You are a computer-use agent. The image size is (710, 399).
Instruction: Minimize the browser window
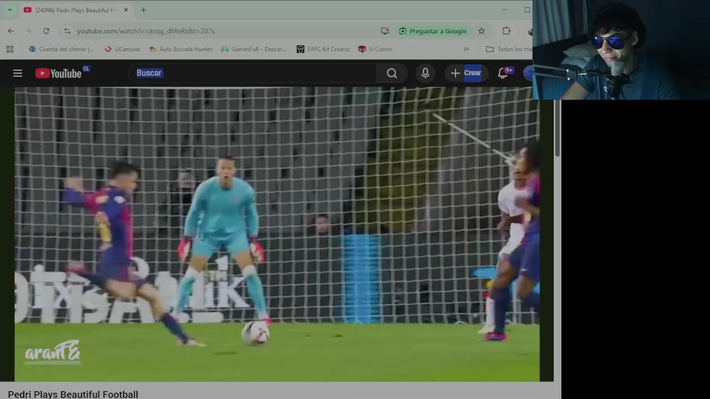coord(504,9)
